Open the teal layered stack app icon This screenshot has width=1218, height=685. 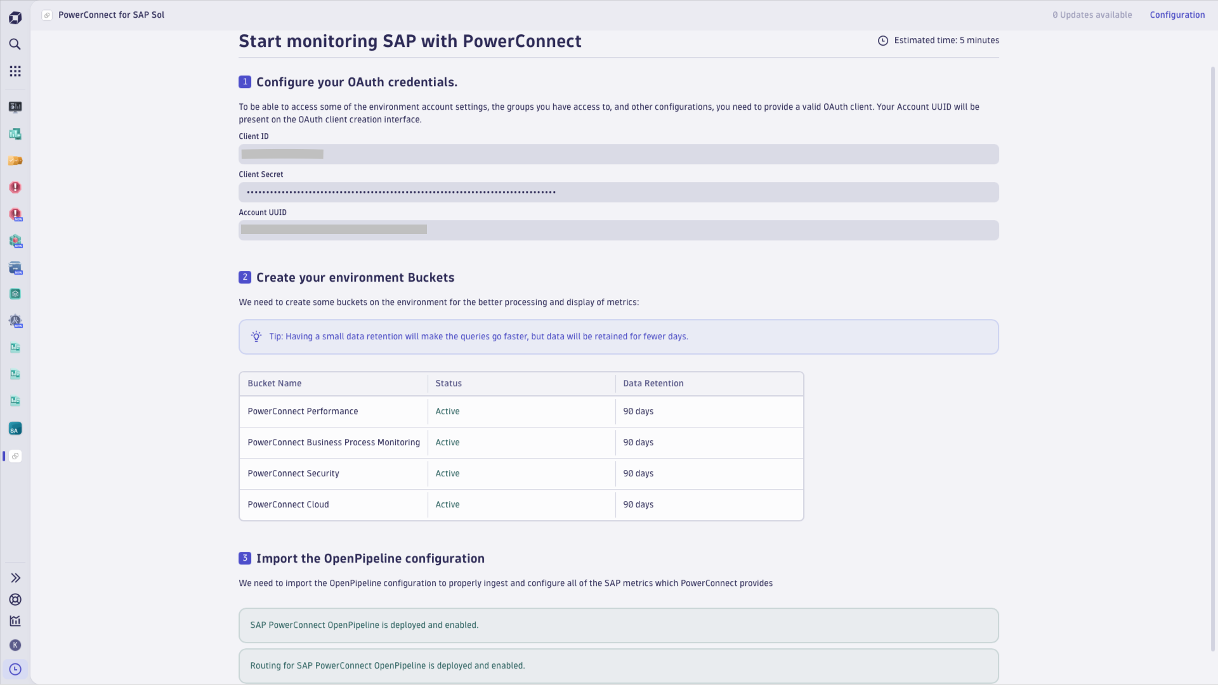(15, 294)
